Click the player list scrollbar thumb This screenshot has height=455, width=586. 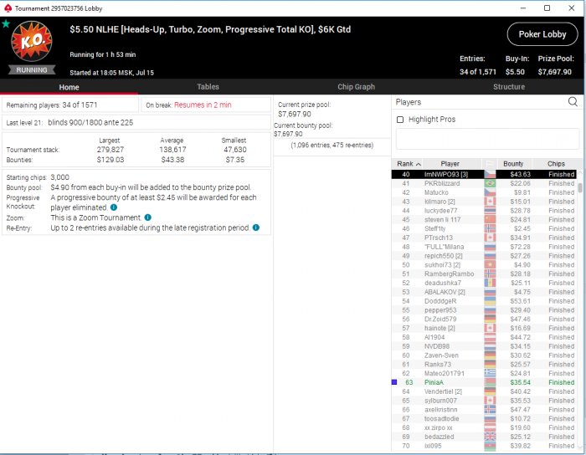coord(580,187)
